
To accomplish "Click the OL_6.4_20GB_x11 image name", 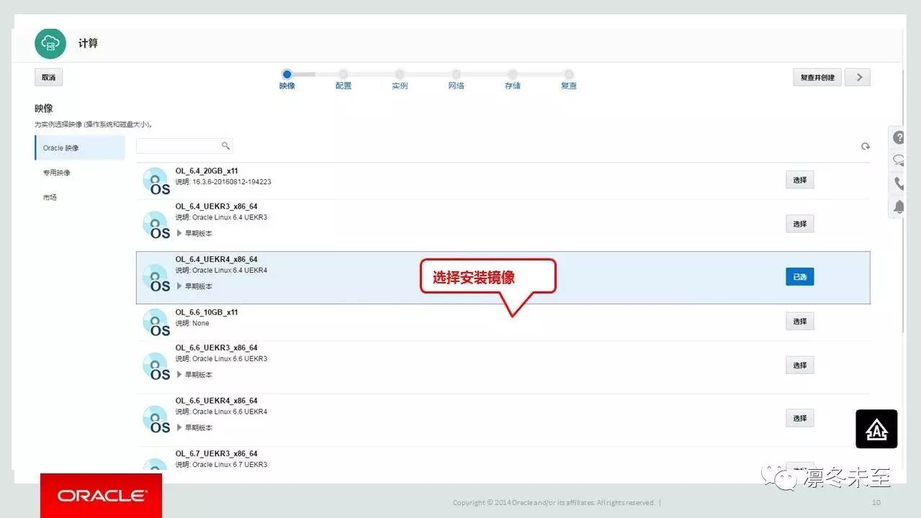I will (x=207, y=171).
